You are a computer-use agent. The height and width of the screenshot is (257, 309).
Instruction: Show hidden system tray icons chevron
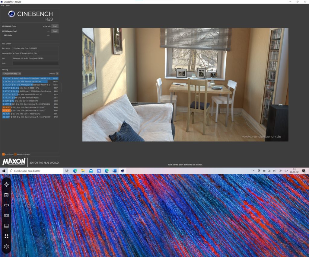coord(254,171)
